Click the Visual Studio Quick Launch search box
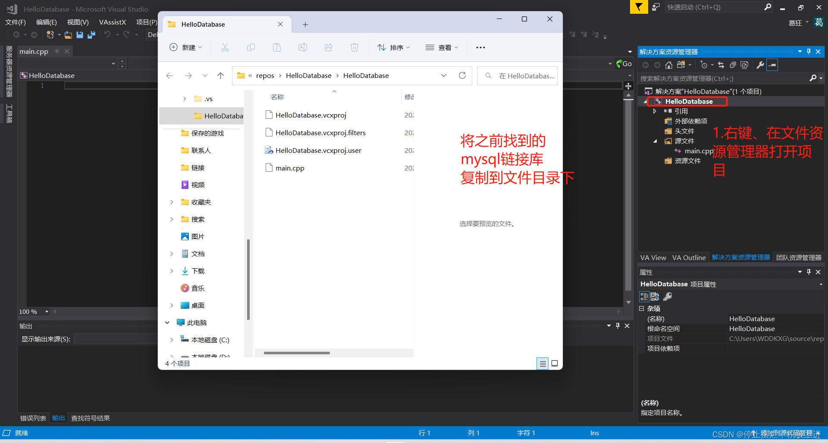This screenshot has height=443, width=828. (718, 7)
